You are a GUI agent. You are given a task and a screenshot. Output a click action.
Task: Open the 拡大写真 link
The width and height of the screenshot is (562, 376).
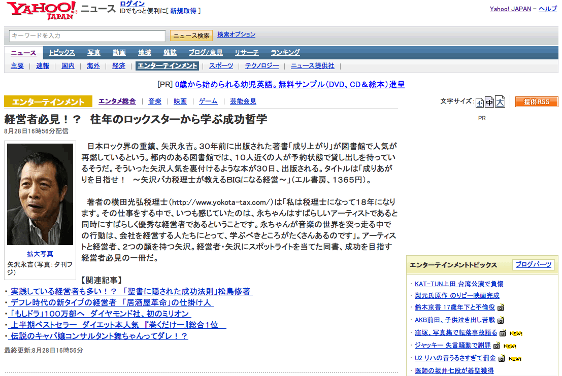coord(40,254)
